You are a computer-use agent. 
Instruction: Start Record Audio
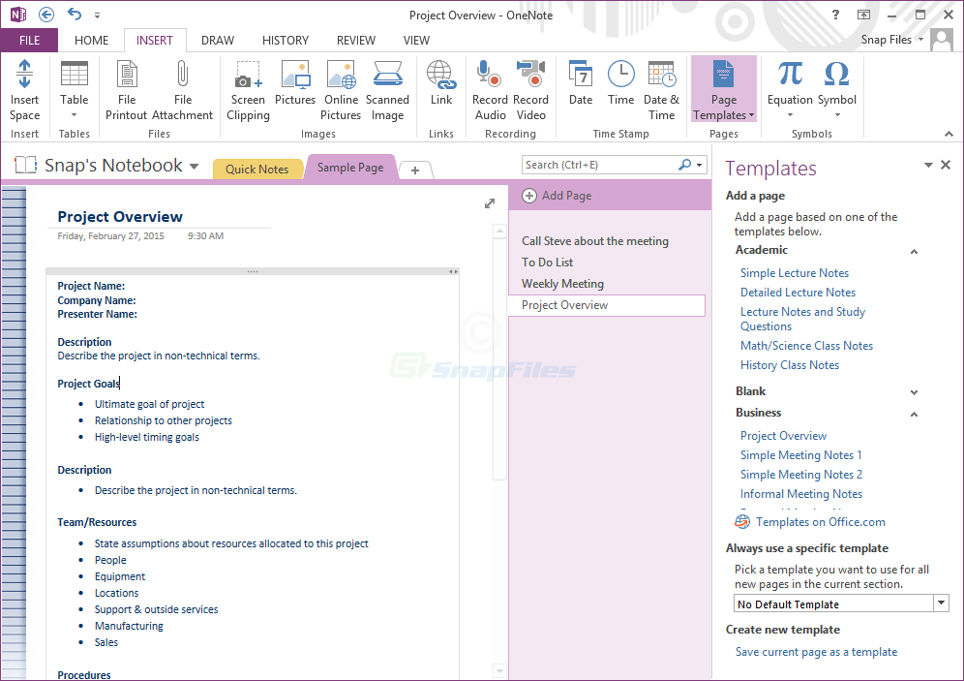[490, 90]
